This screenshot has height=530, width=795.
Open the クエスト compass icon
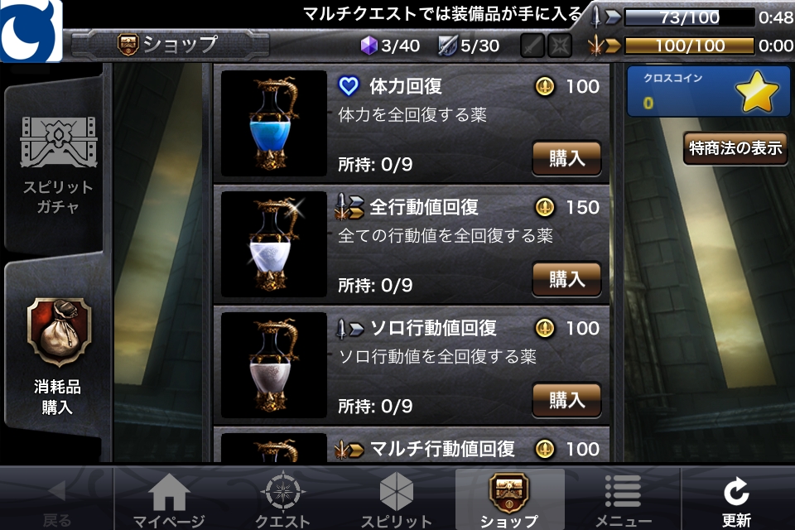coord(283,491)
